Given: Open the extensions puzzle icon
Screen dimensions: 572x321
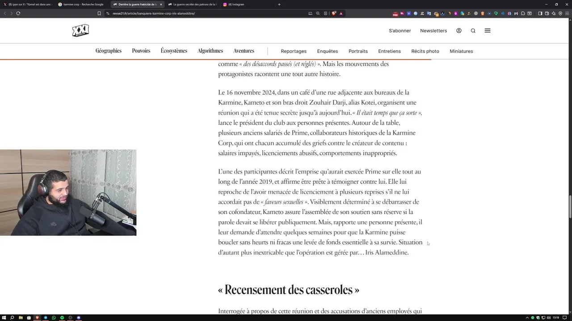Looking at the screenshot, I should (523, 13).
